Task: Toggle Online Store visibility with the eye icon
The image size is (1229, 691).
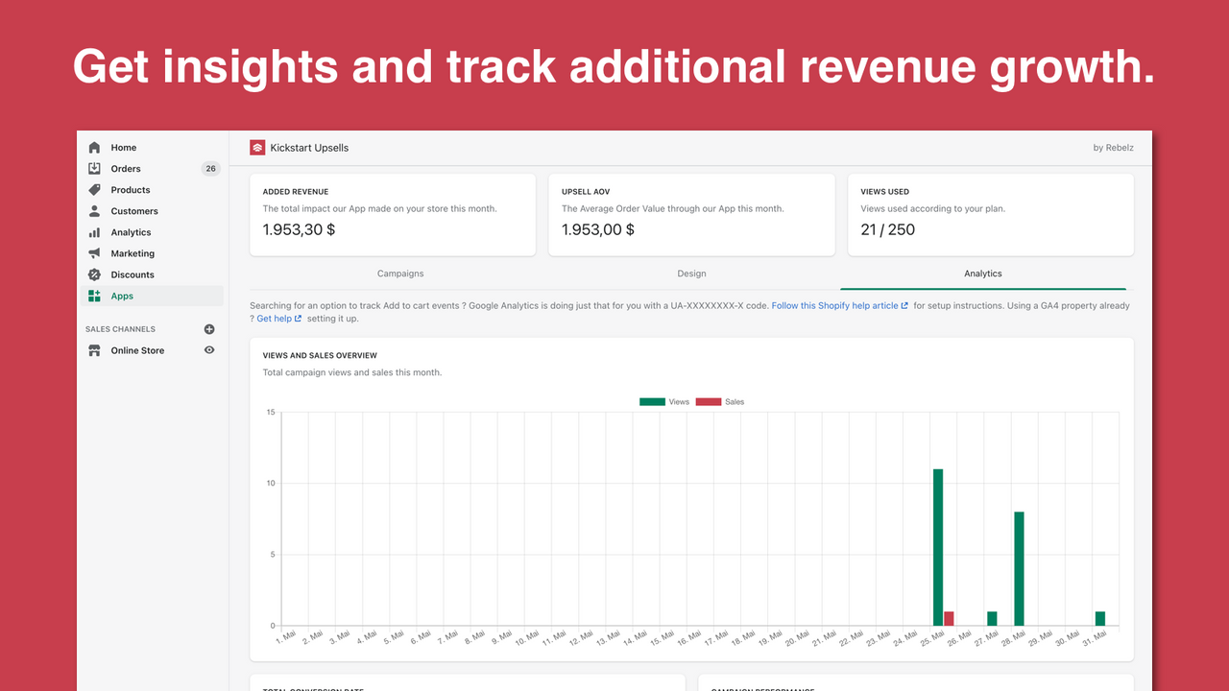Action: (x=208, y=350)
